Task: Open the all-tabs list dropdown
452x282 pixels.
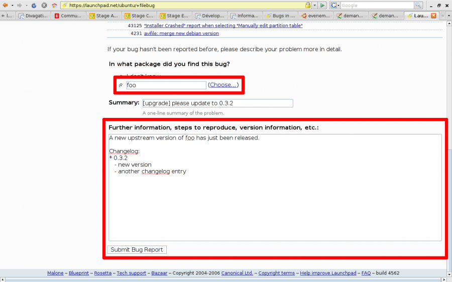Action: pyautogui.click(x=449, y=16)
